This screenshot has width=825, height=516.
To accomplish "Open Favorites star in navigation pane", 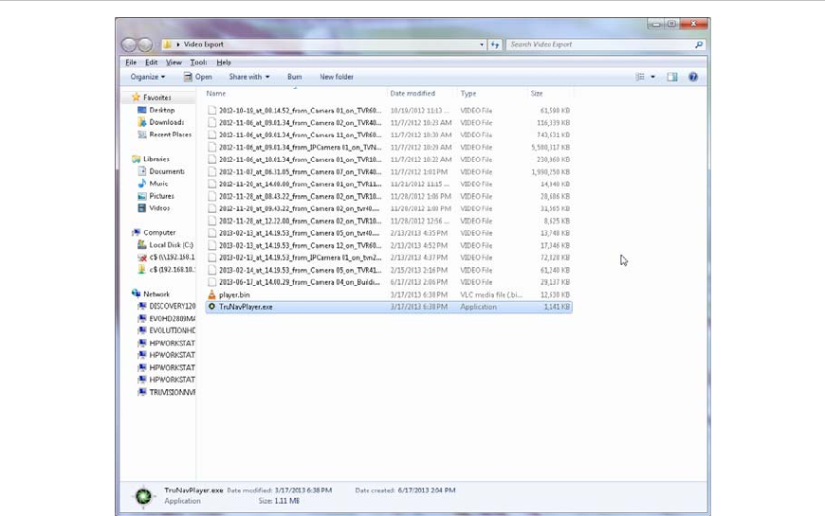I will click(137, 98).
